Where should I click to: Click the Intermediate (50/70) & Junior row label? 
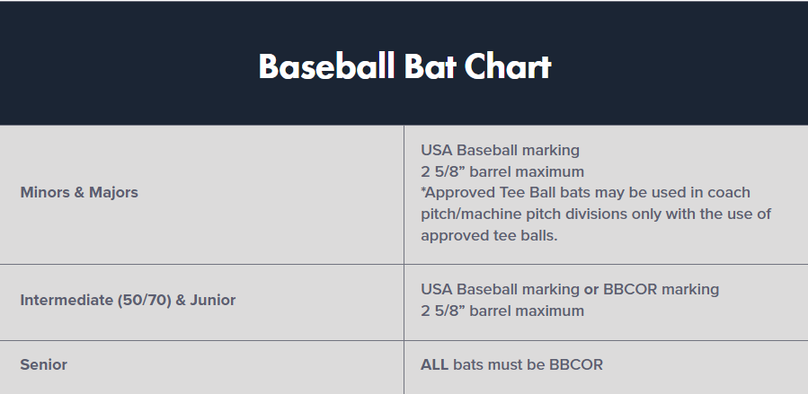click(x=128, y=300)
